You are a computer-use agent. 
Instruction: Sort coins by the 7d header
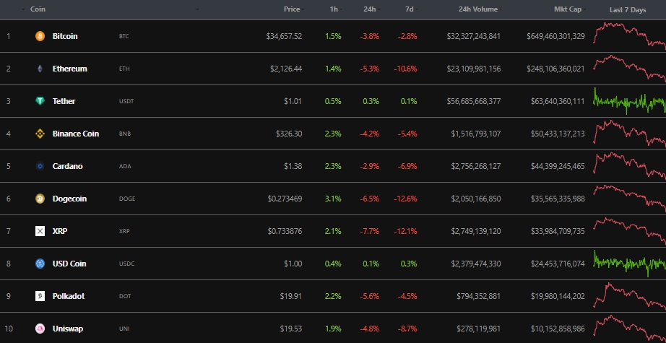click(409, 9)
